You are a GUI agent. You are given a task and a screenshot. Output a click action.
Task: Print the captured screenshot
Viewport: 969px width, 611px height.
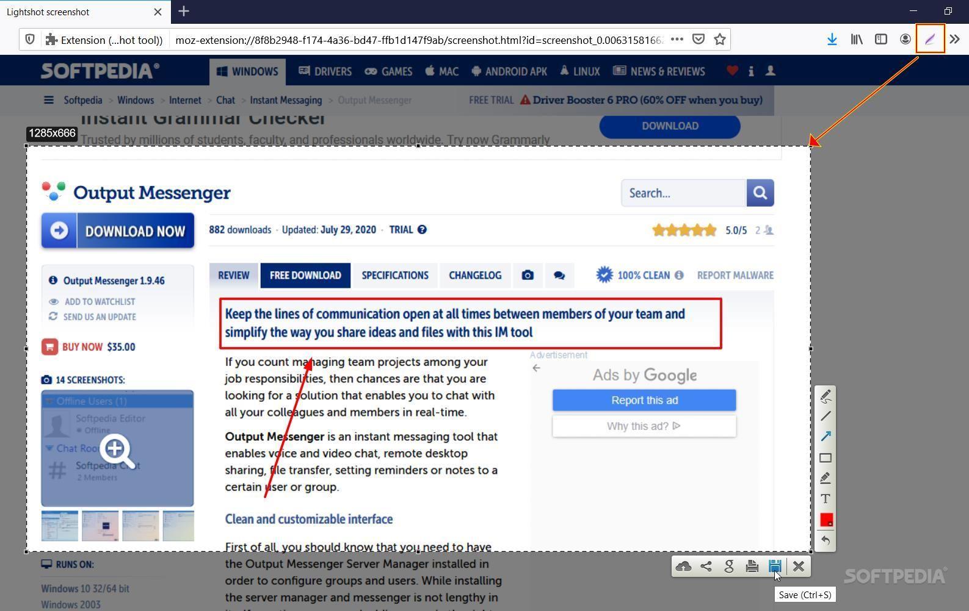click(x=752, y=566)
